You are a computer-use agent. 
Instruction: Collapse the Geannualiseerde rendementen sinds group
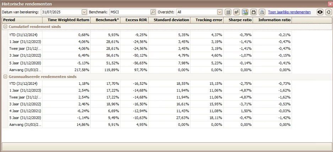tap(5, 77)
